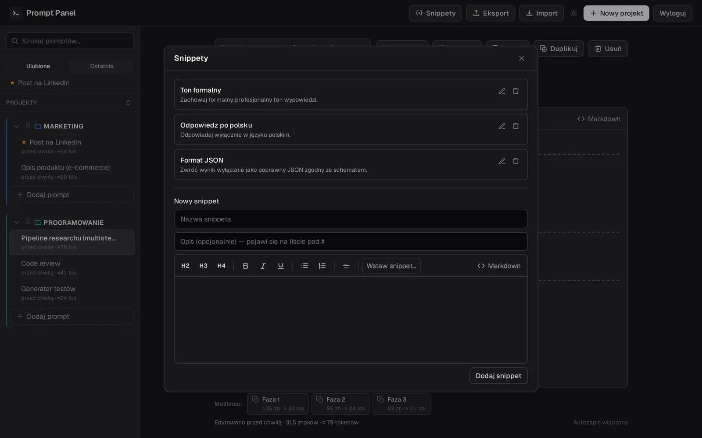This screenshot has height=438, width=702.
Task: Click the Usuń button
Action: point(608,49)
